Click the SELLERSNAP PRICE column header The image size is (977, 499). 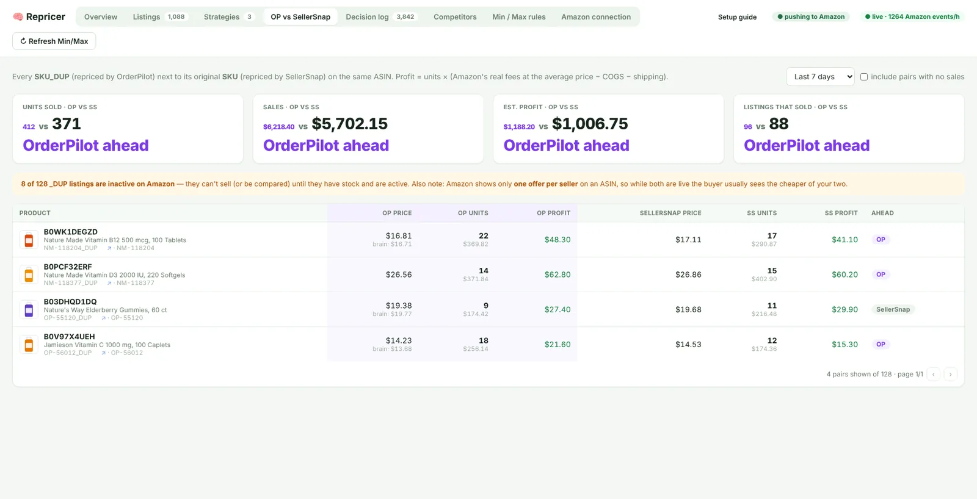tap(670, 213)
